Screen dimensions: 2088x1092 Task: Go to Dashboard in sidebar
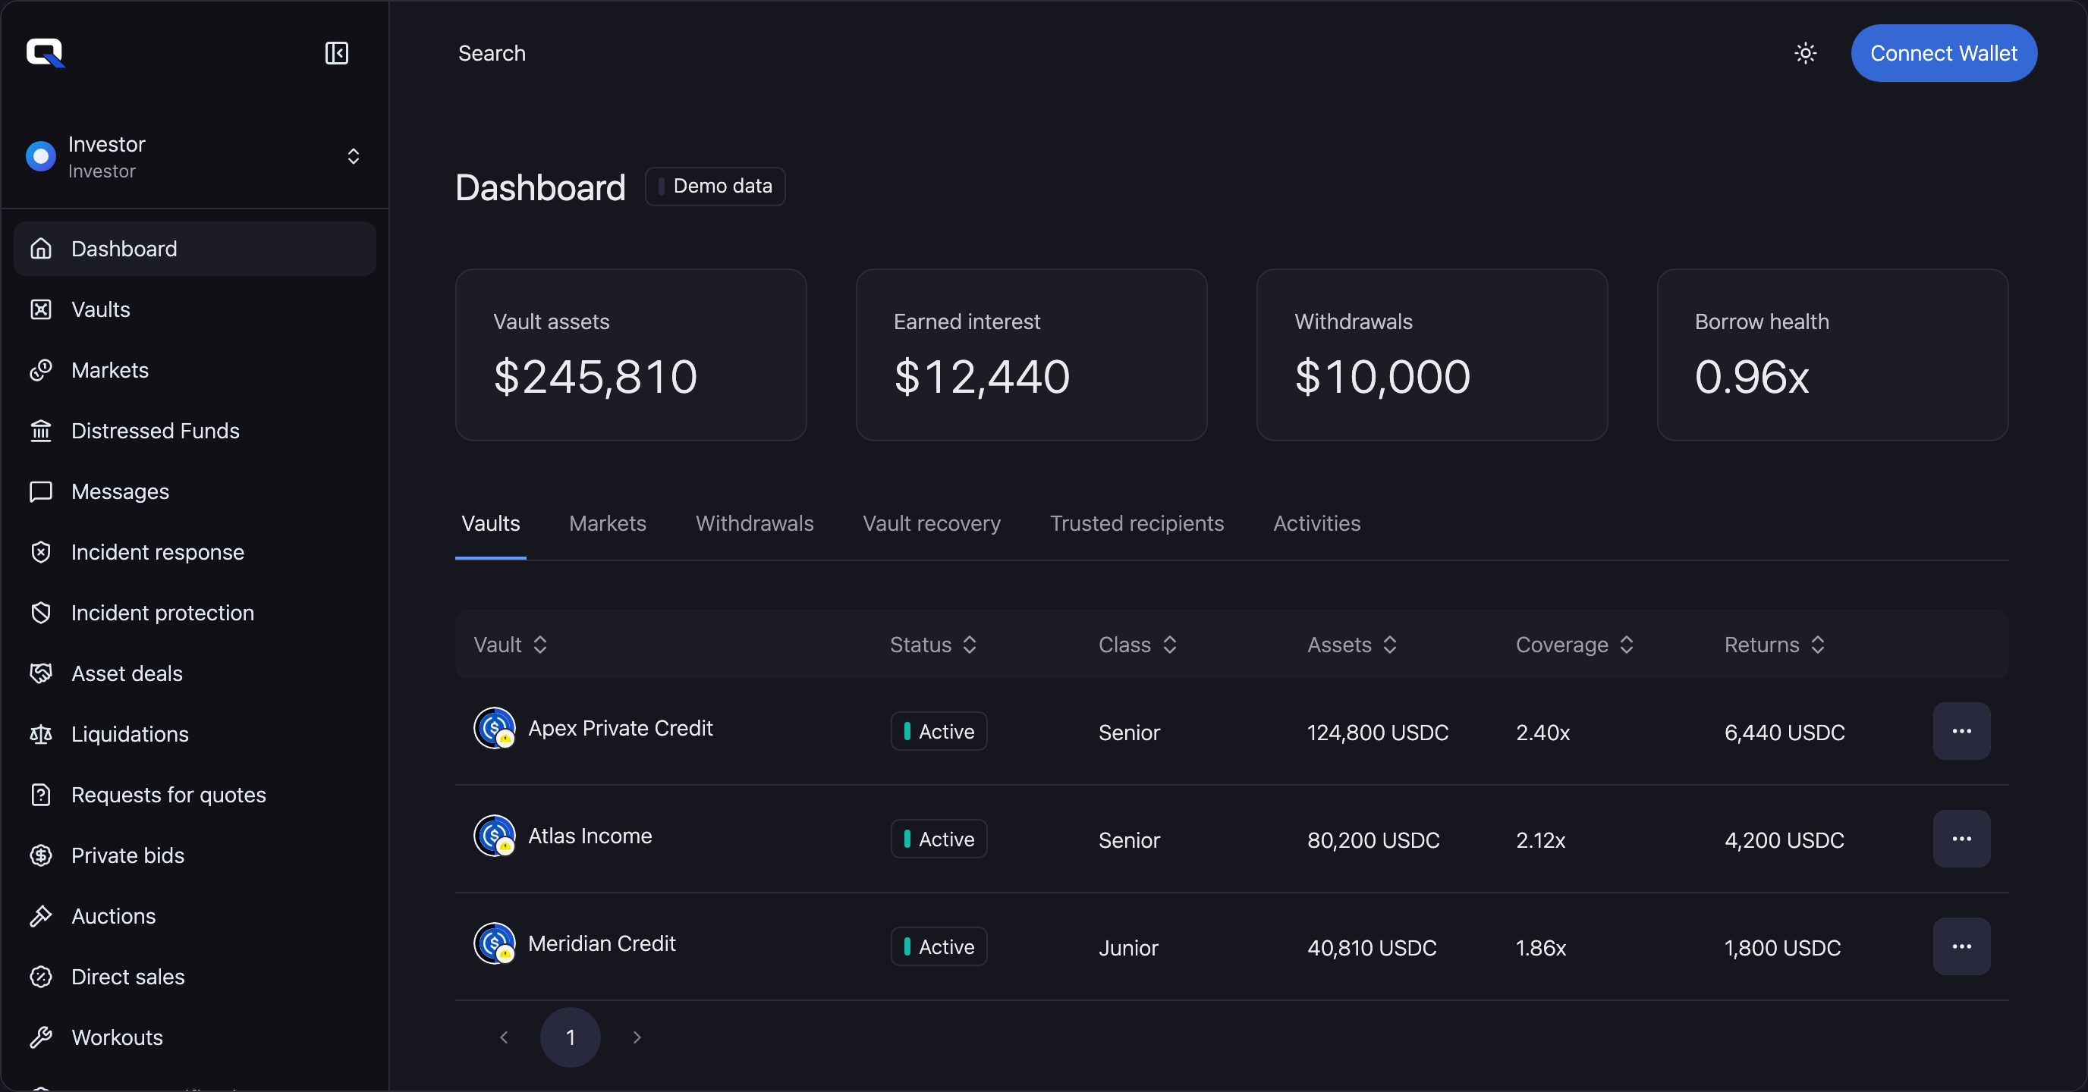[x=194, y=249]
